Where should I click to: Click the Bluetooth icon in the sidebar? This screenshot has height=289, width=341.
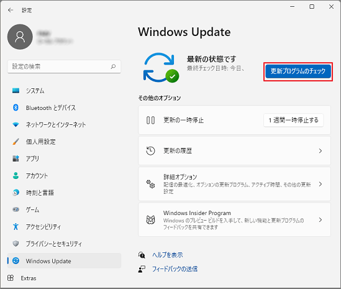click(16, 108)
